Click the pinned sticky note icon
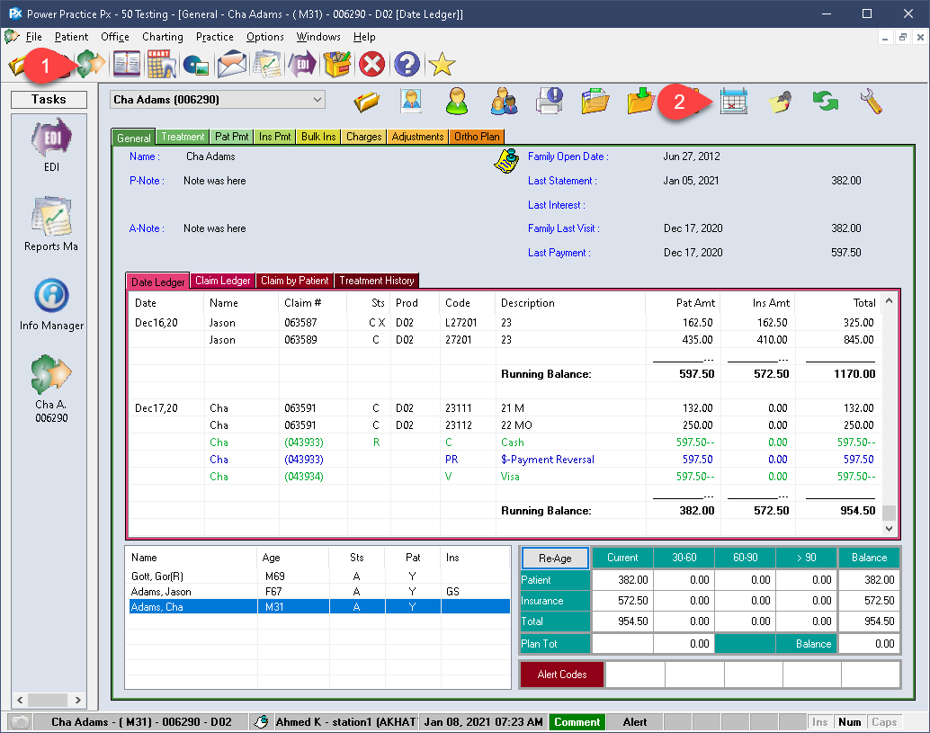This screenshot has height=733, width=930. (x=780, y=102)
